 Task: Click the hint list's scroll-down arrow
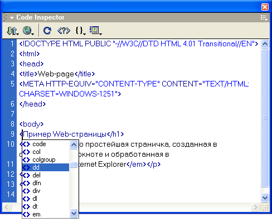[x=74, y=214]
